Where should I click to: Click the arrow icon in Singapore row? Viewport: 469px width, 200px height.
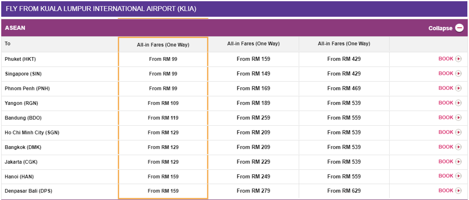pyautogui.click(x=458, y=73)
